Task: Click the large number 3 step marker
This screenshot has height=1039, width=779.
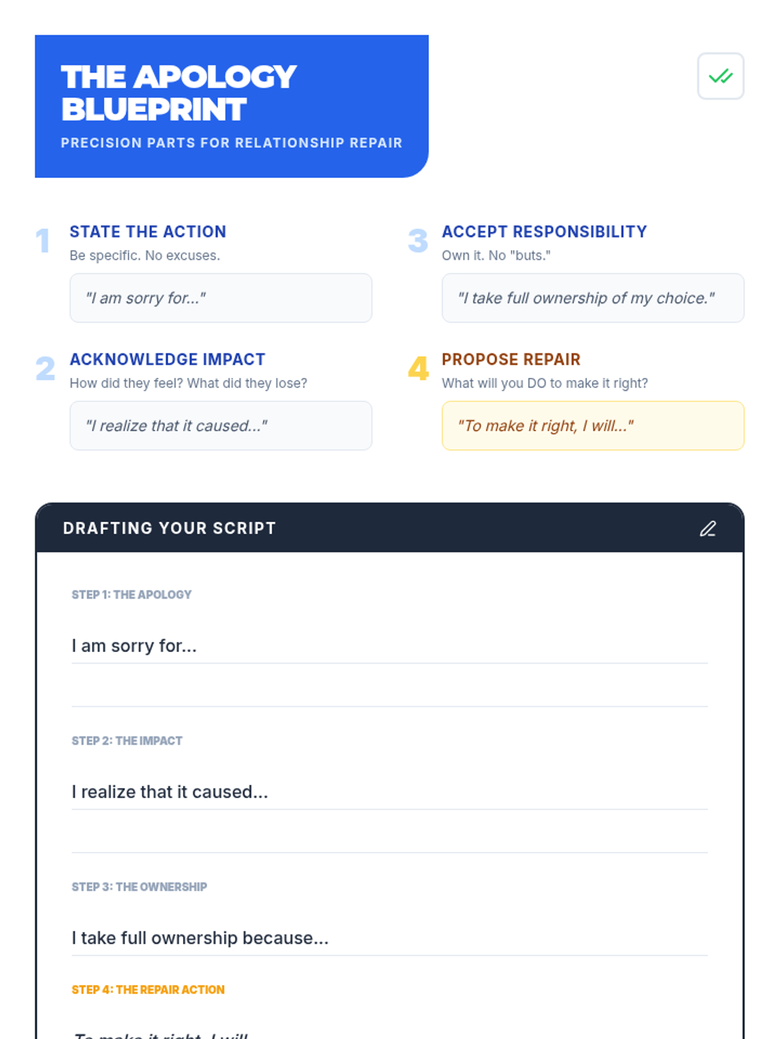Action: 418,241
